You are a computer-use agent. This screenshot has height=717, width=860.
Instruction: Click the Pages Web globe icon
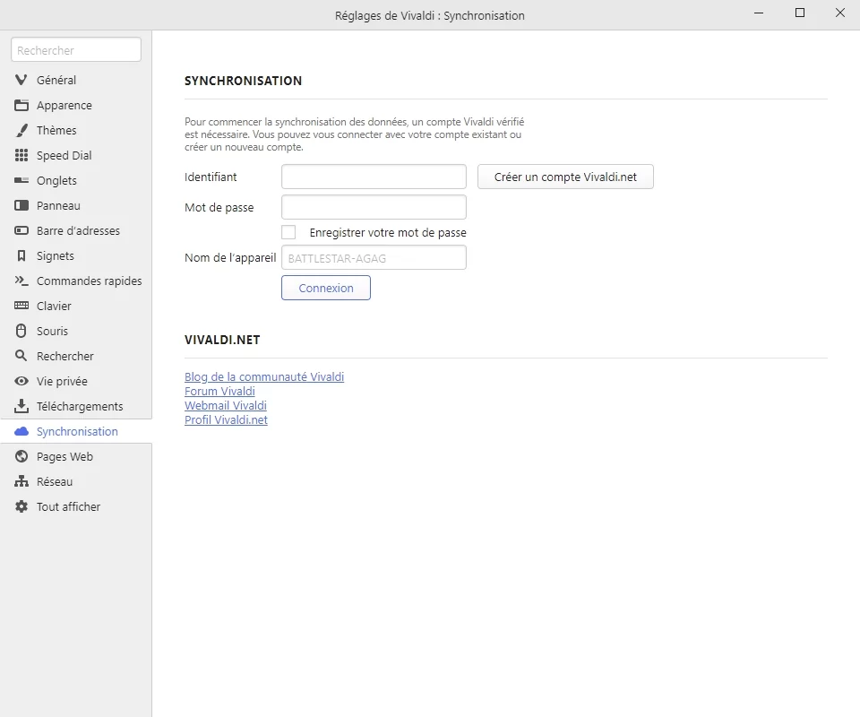click(x=21, y=456)
